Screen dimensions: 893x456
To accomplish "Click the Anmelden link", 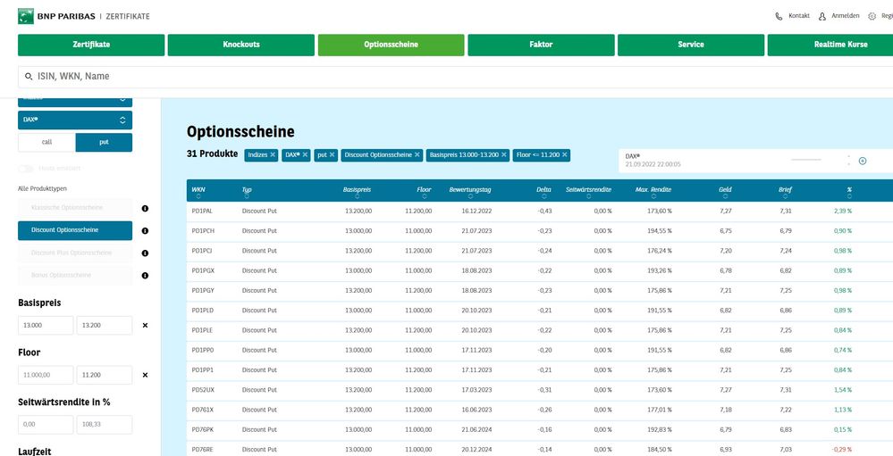I will [845, 16].
